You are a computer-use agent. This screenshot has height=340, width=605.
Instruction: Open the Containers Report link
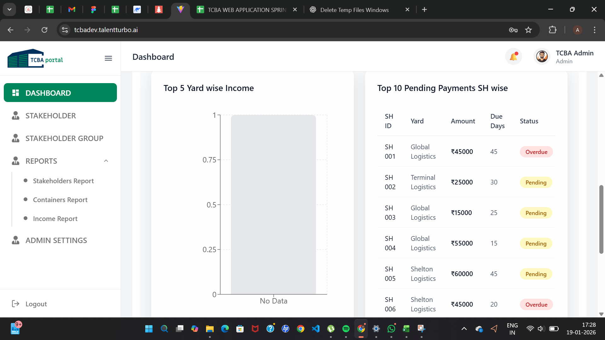click(60, 200)
